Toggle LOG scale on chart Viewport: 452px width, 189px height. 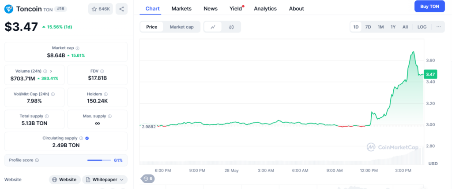(422, 27)
